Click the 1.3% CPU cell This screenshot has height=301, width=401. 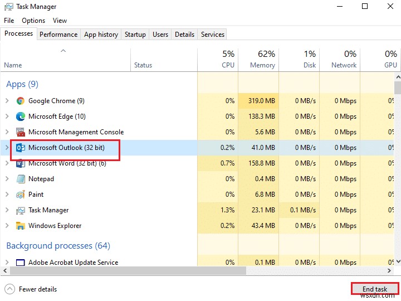click(x=218, y=210)
